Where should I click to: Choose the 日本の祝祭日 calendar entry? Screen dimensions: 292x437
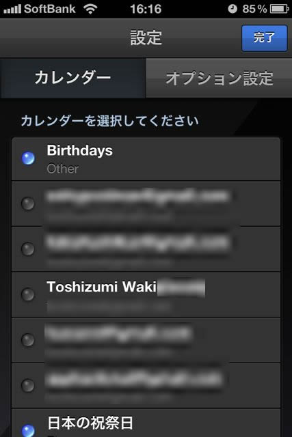pyautogui.click(x=146, y=423)
